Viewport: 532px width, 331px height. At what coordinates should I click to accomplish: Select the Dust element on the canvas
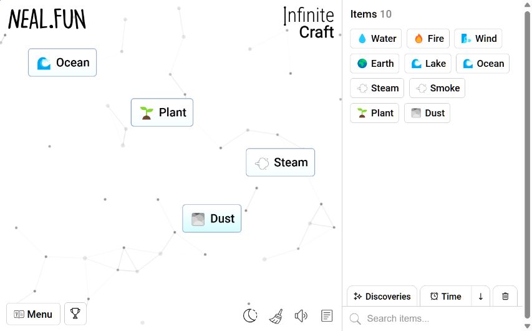pyautogui.click(x=211, y=219)
